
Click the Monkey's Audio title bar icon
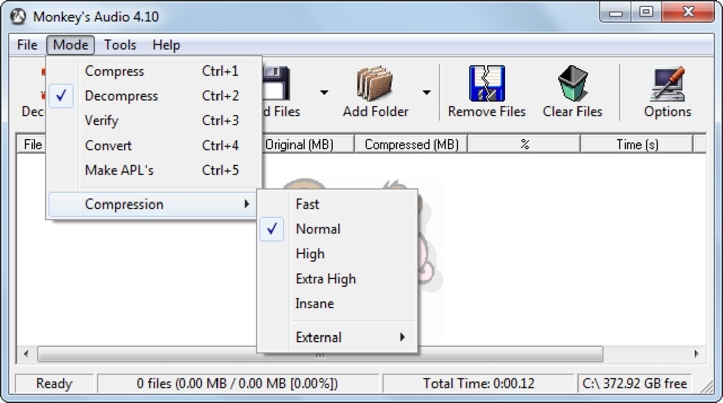18,17
